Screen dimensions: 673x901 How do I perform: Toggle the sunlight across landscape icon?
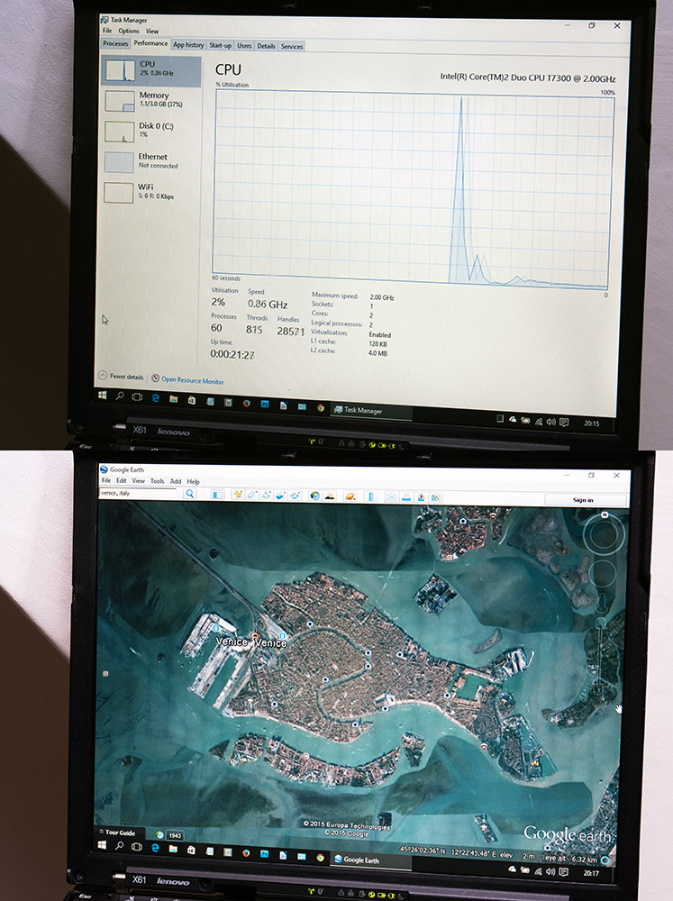coord(330,496)
